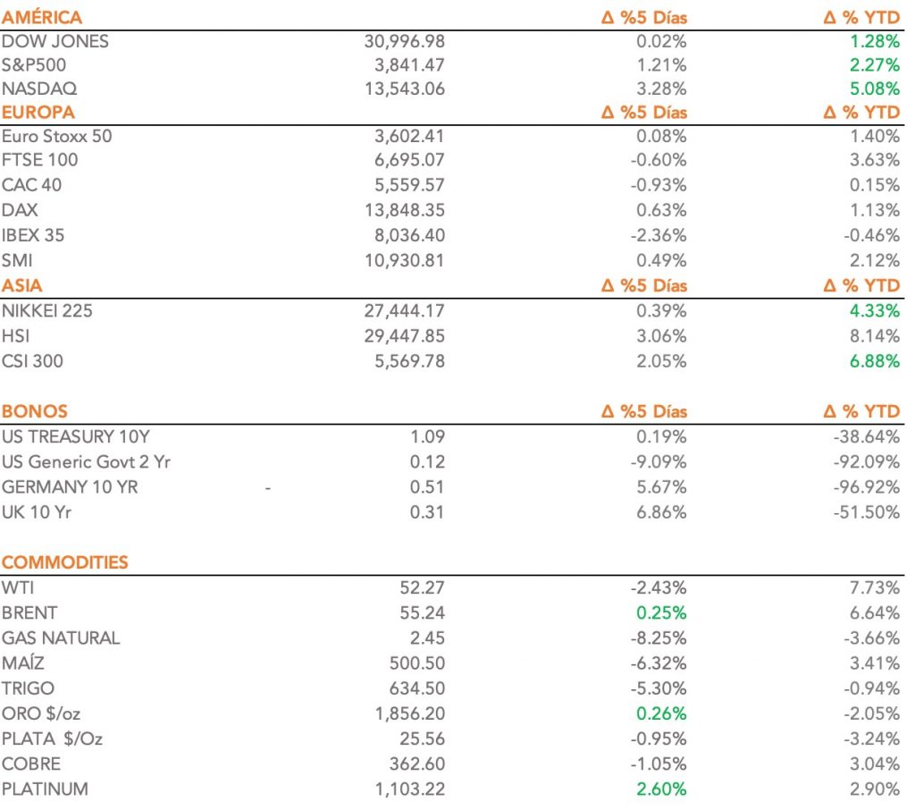915x810 pixels.
Task: Click the AMÉRICA section header
Action: (42, 17)
